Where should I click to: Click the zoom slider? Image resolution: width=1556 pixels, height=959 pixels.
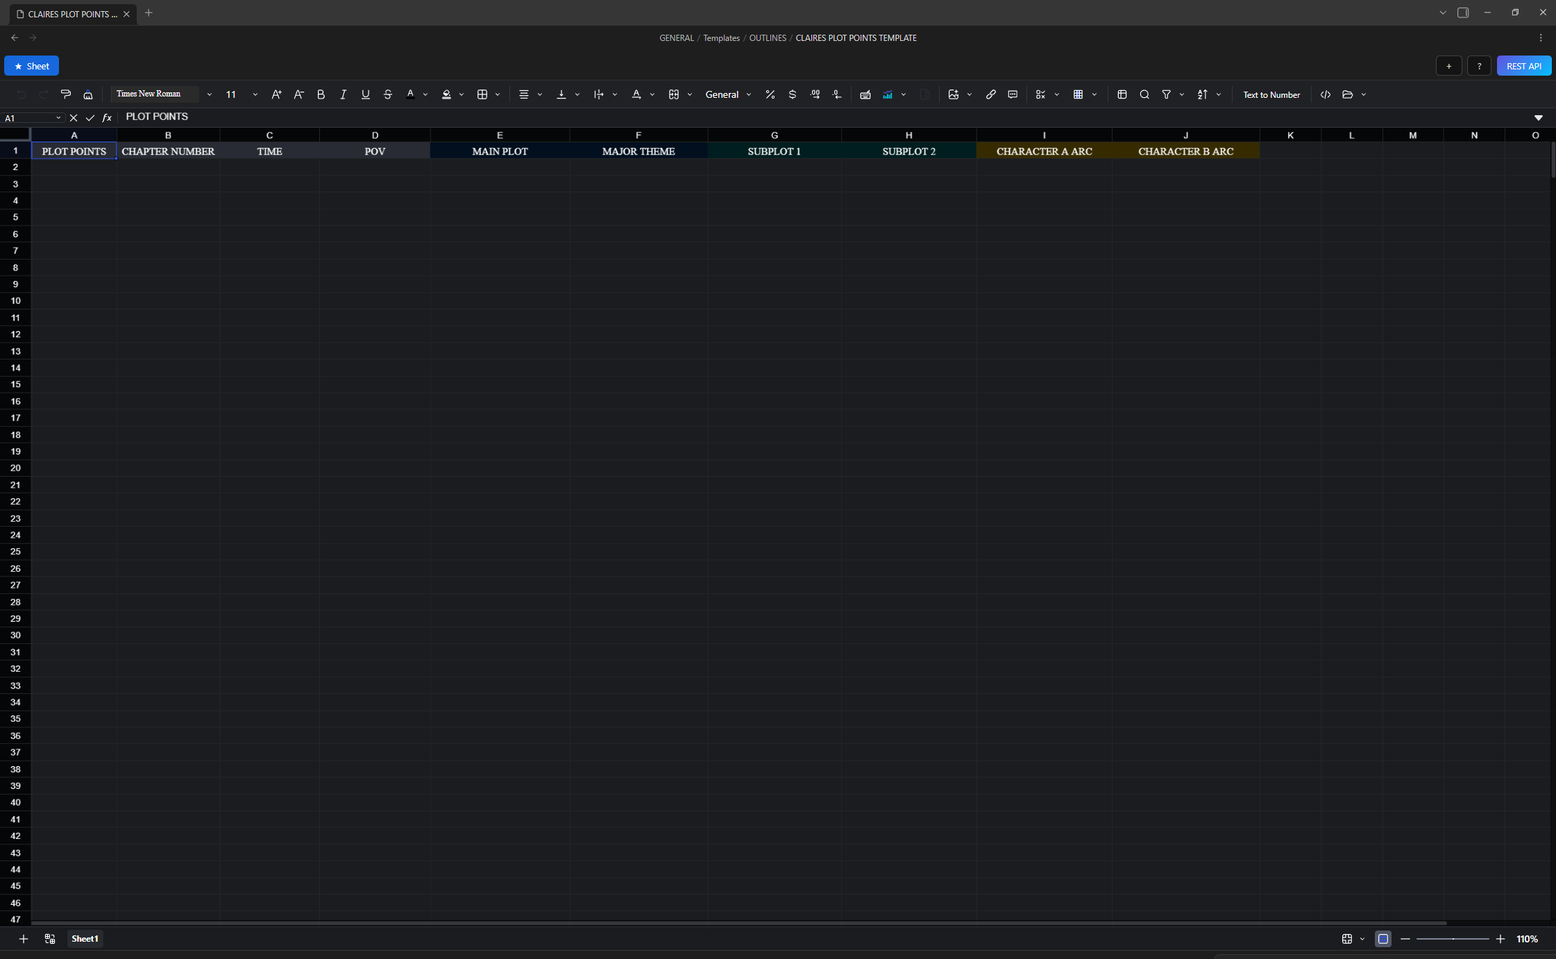(x=1453, y=939)
